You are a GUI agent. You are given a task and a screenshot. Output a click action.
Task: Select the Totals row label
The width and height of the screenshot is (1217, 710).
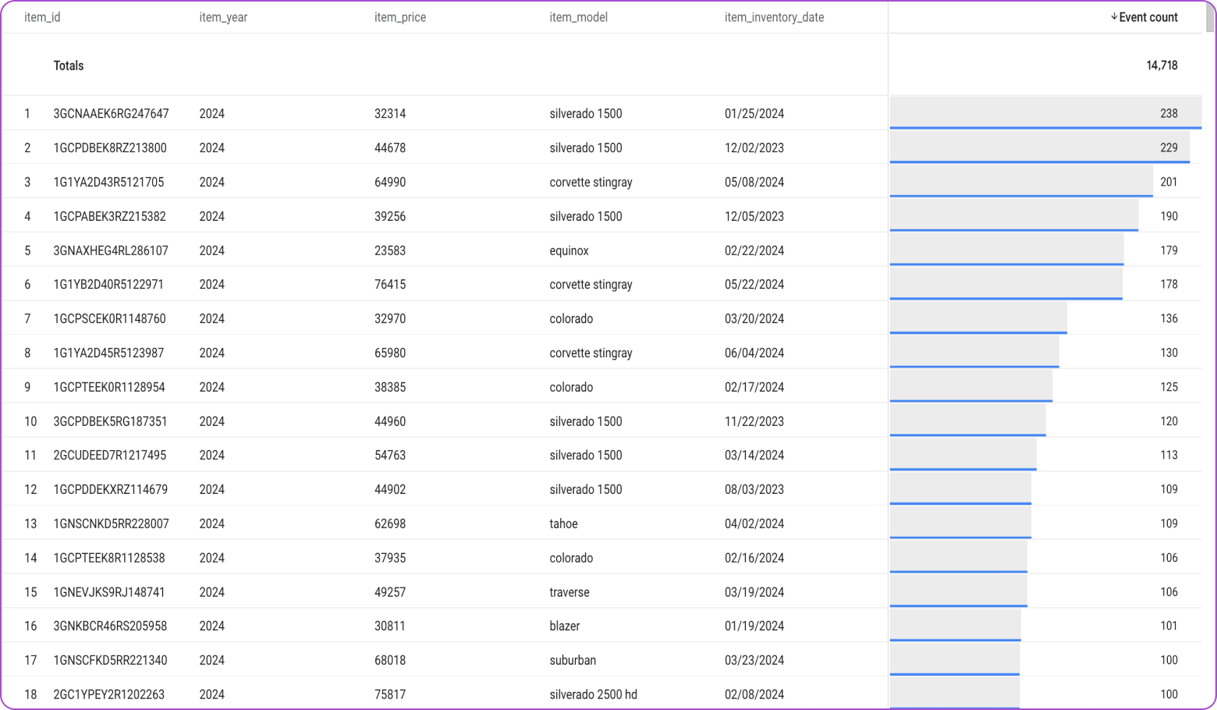pos(69,66)
